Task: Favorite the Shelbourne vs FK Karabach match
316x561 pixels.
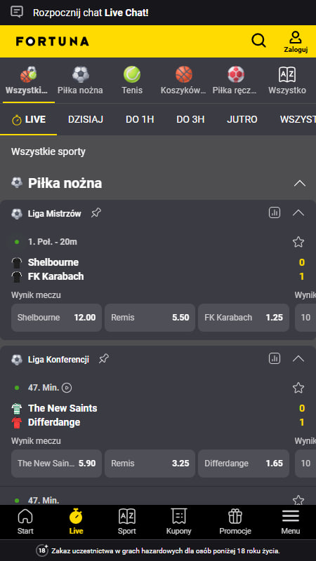Action: (x=298, y=242)
